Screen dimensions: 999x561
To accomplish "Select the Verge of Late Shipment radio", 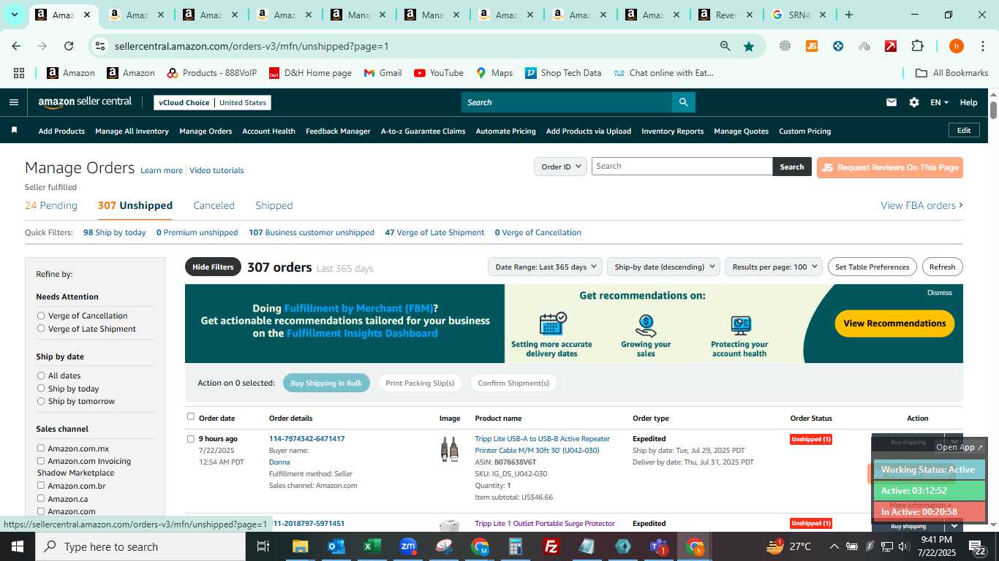I will (41, 329).
